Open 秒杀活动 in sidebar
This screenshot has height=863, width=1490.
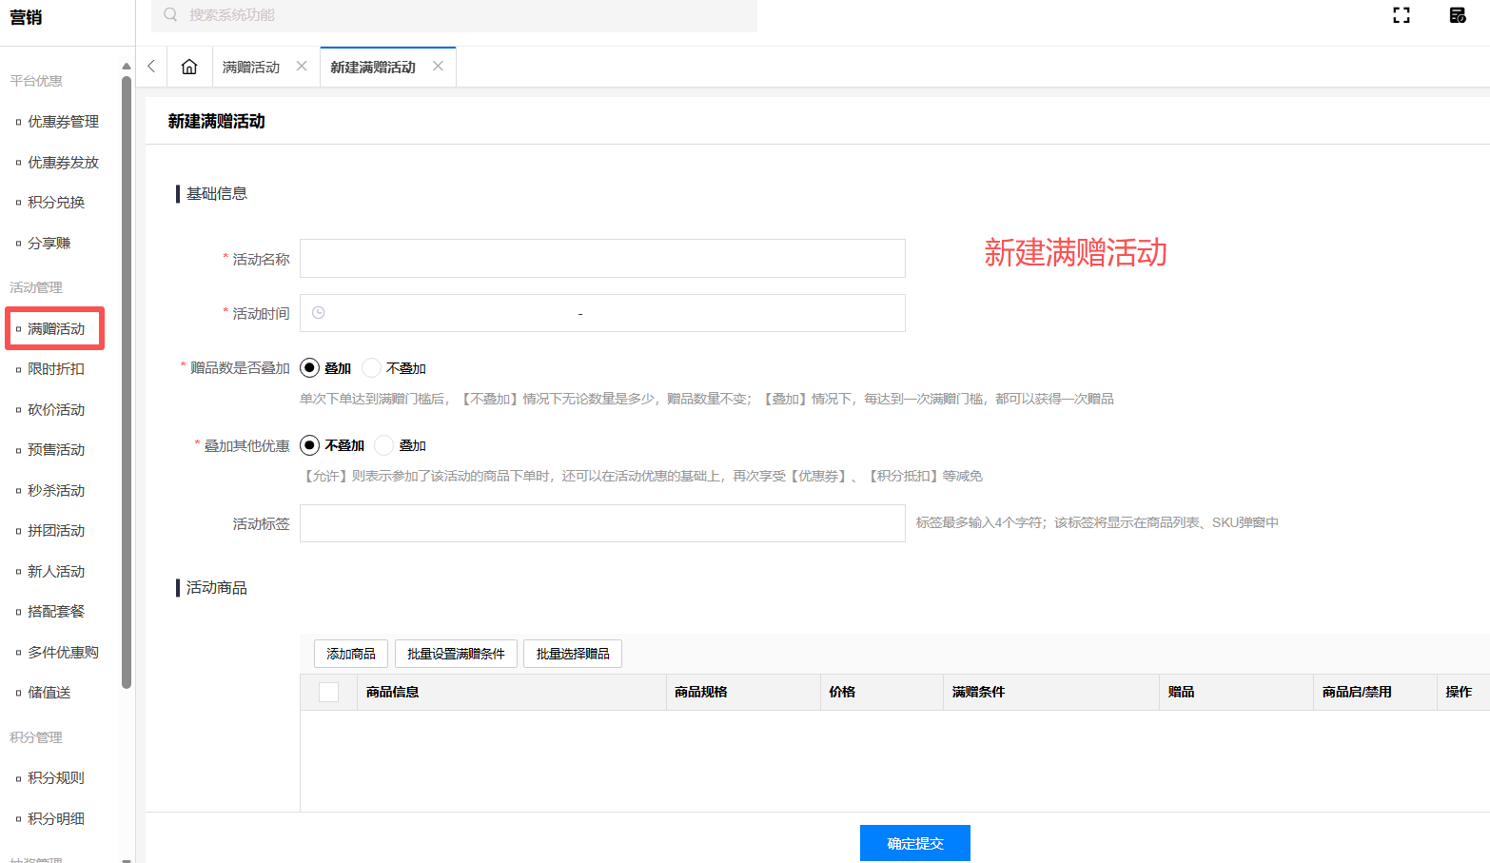(56, 490)
